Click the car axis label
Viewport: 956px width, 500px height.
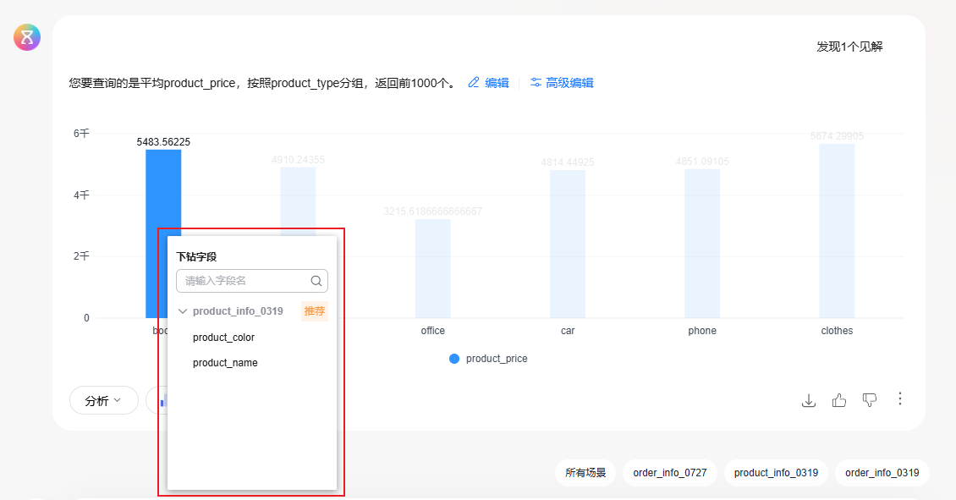(568, 331)
